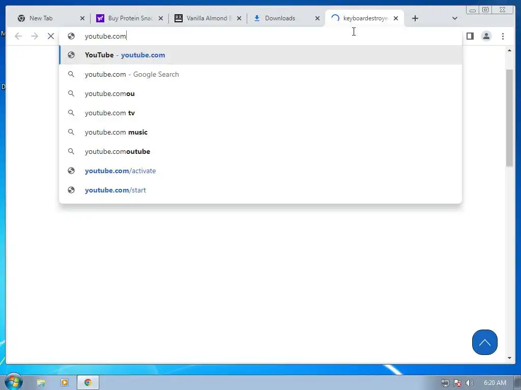This screenshot has height=390, width=521.
Task: Click the blue scroll-to-top arrow button
Action: pos(485,342)
